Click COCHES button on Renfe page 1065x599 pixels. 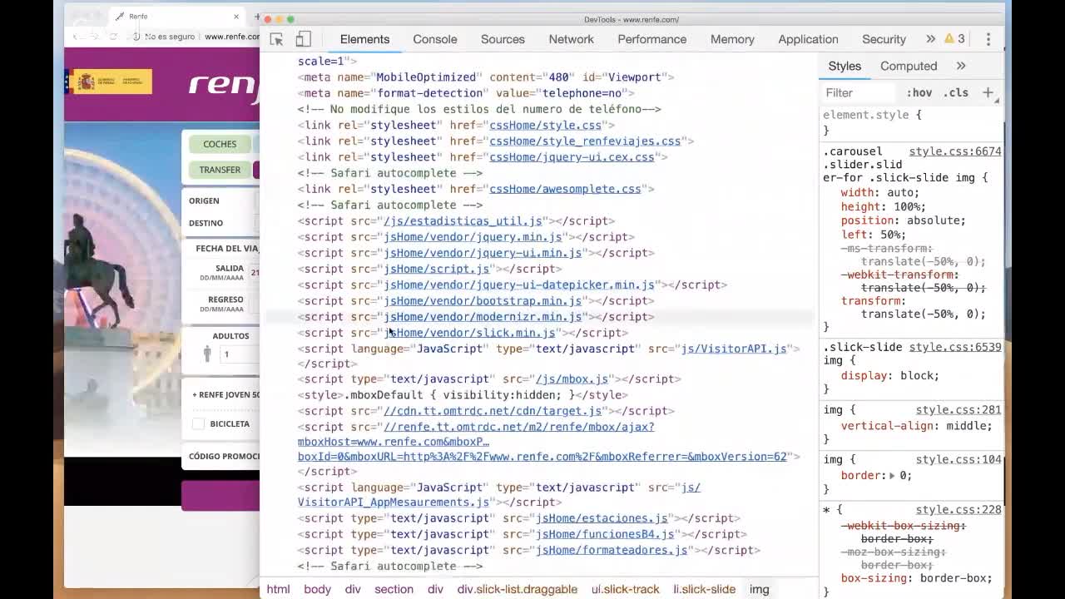(220, 144)
